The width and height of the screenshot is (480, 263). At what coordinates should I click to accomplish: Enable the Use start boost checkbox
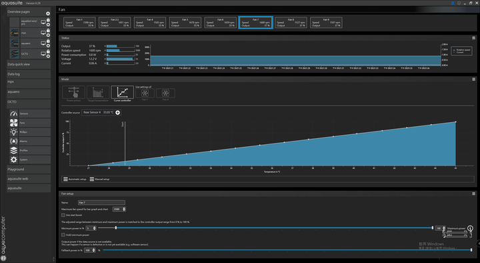63,215
